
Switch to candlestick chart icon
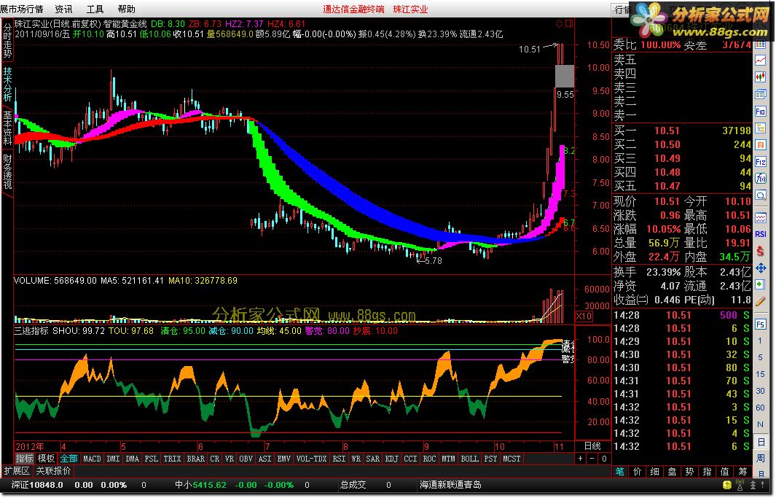760,77
